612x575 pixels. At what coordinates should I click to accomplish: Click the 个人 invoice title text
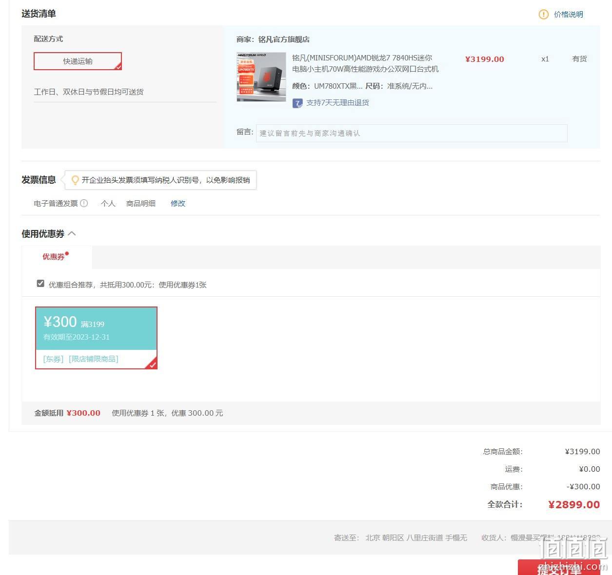108,203
